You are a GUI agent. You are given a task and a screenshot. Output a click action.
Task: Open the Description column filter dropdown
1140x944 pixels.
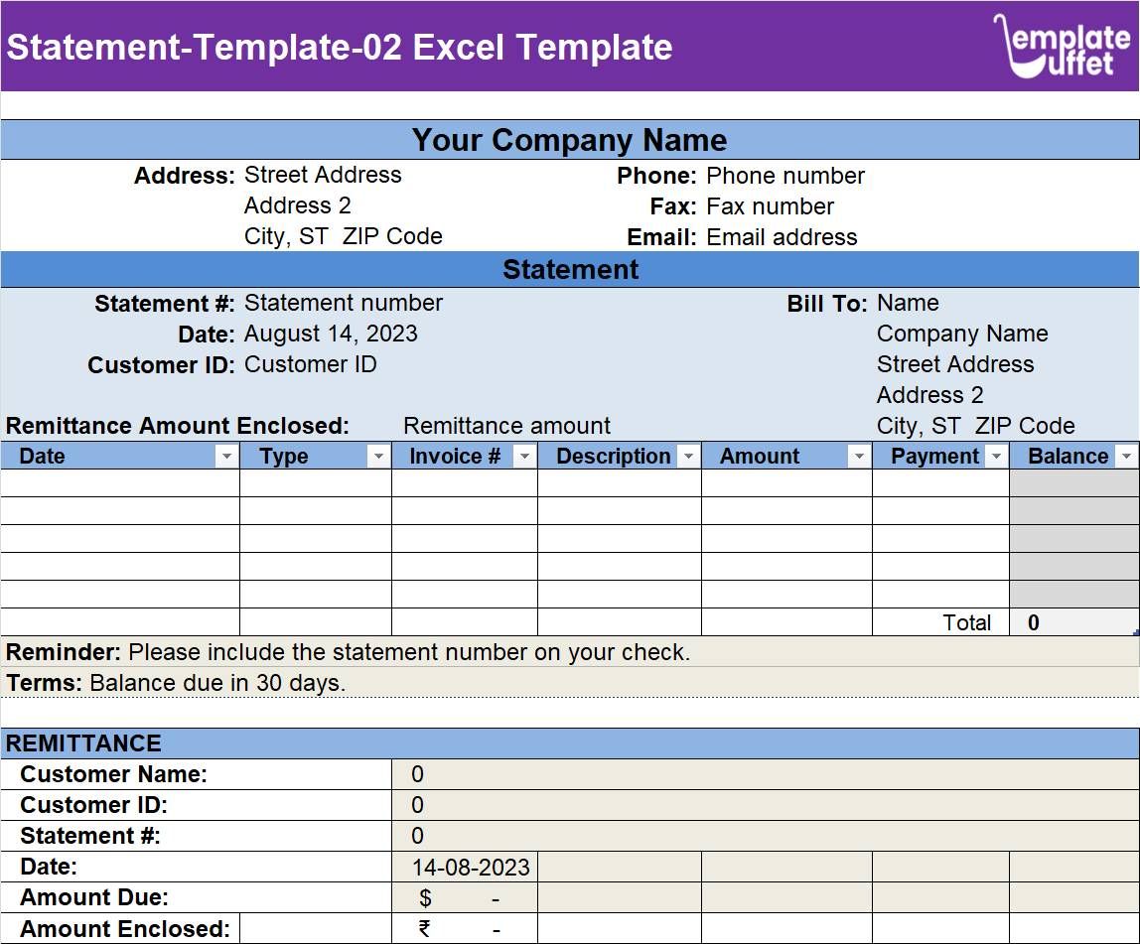(x=688, y=456)
